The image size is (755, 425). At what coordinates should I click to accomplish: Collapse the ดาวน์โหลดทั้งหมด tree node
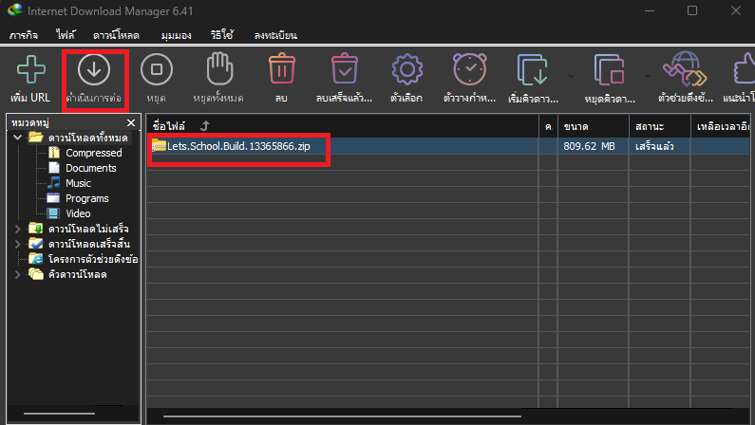18,138
